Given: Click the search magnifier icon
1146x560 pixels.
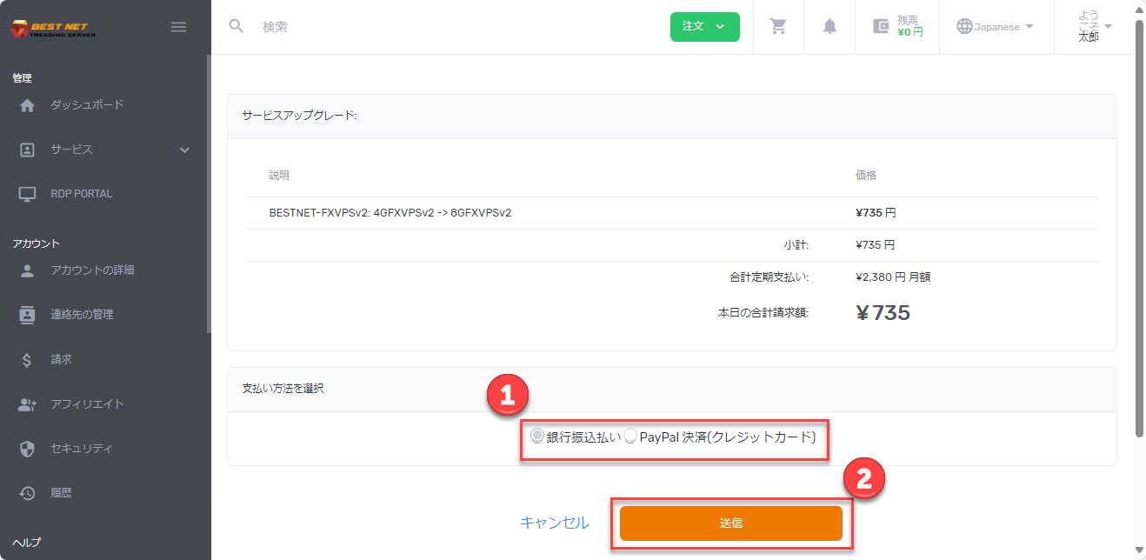Looking at the screenshot, I should (x=236, y=26).
